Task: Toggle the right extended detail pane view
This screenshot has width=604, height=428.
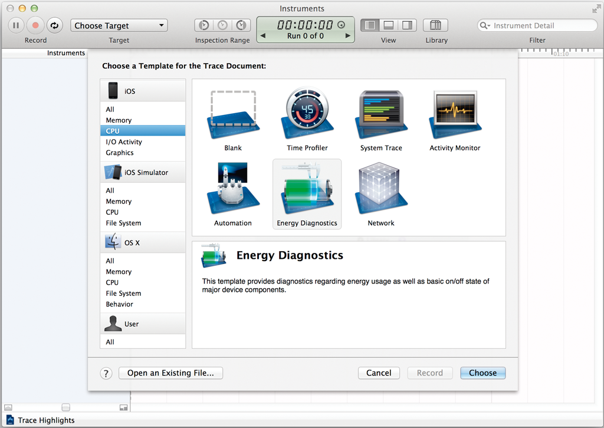Action: pos(407,25)
